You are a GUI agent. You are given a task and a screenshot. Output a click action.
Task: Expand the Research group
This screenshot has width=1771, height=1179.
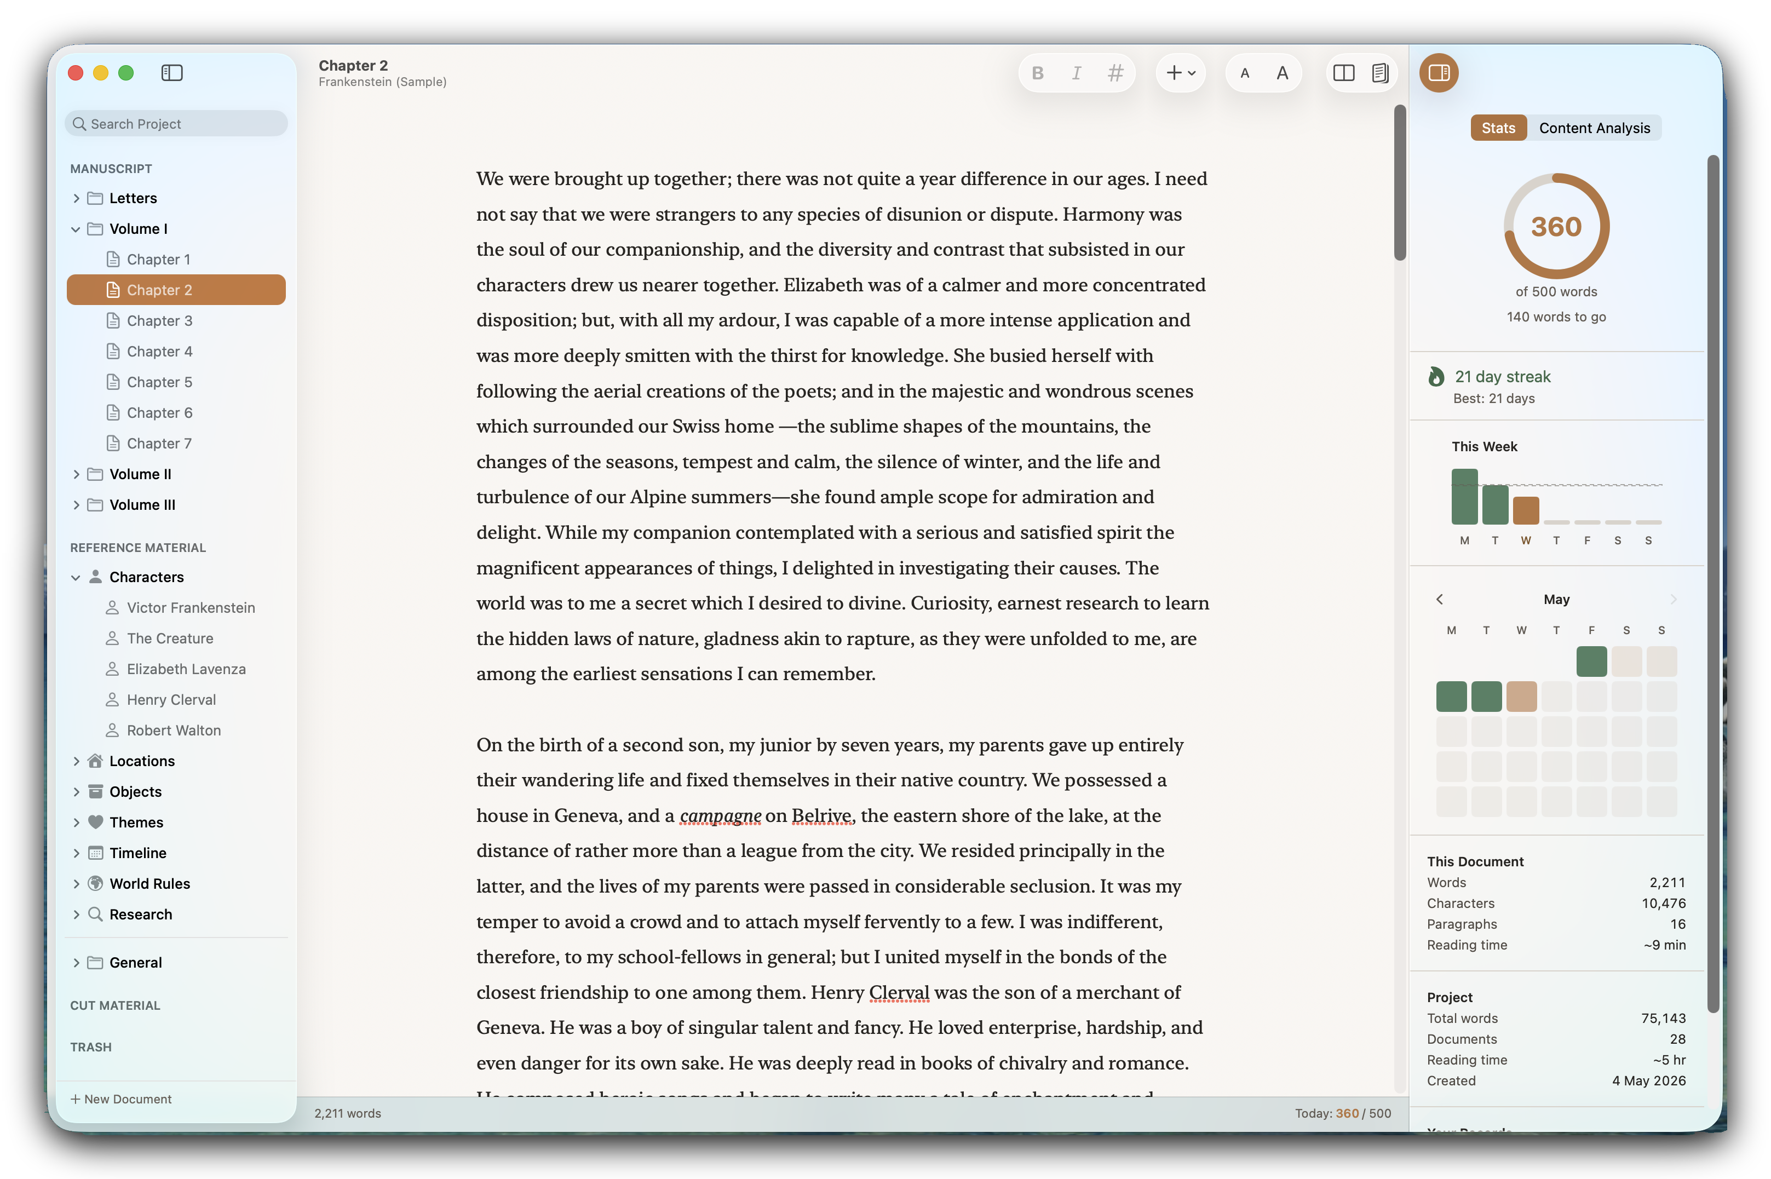(76, 915)
